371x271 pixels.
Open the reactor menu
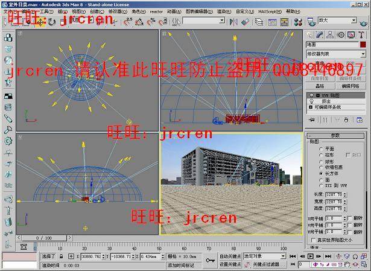(156, 11)
